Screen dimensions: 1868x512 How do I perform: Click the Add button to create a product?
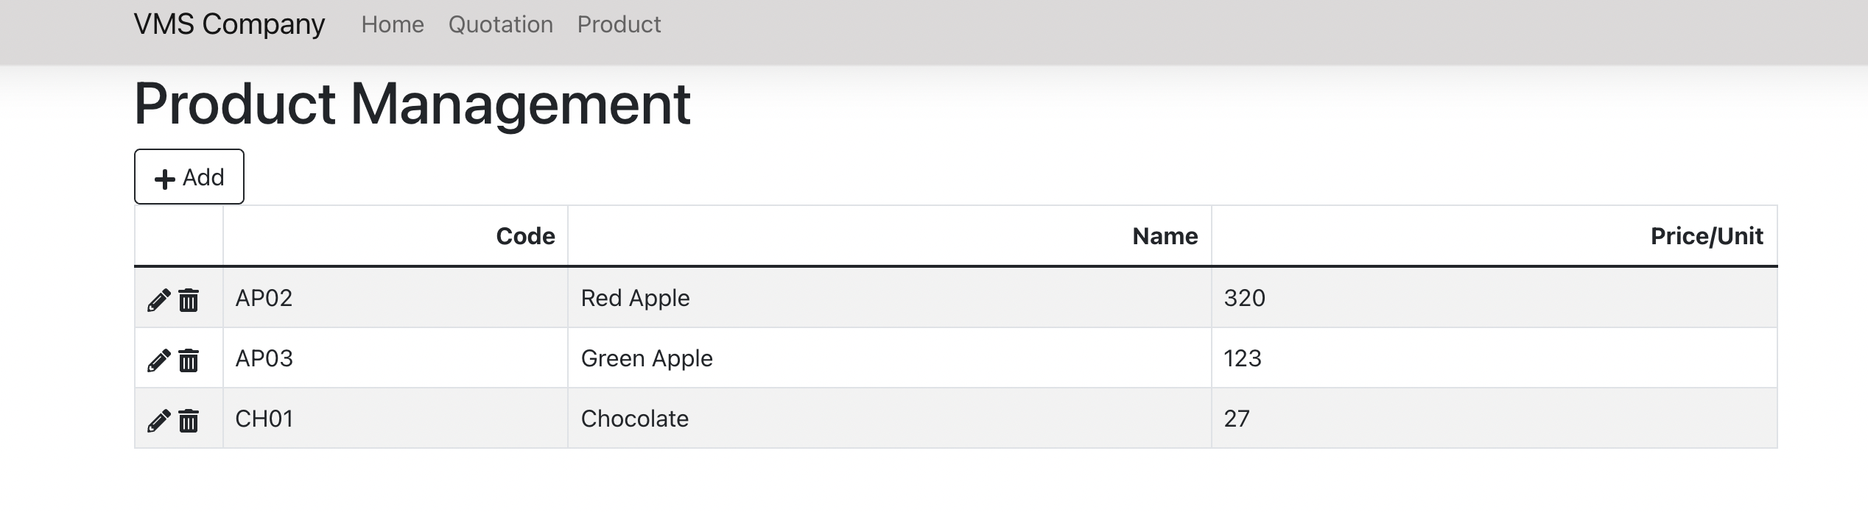click(x=189, y=177)
